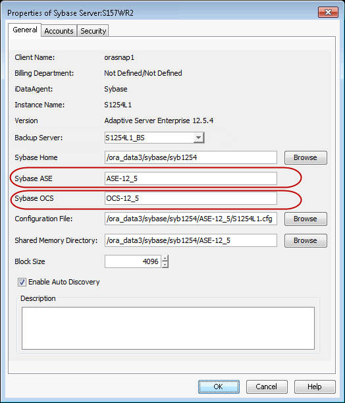Select the General tab
This screenshot has width=345, height=403.
point(24,30)
